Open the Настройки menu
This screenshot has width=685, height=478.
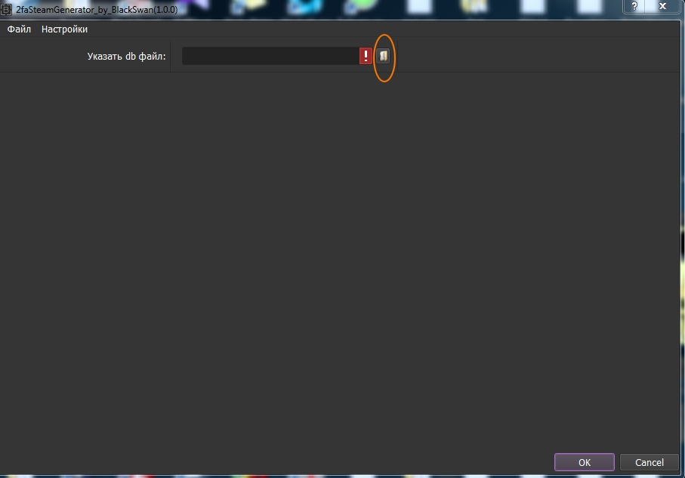click(64, 29)
